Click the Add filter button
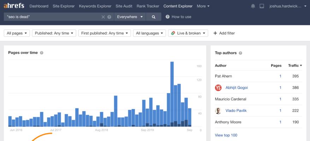The image size is (310, 141). click(x=224, y=33)
